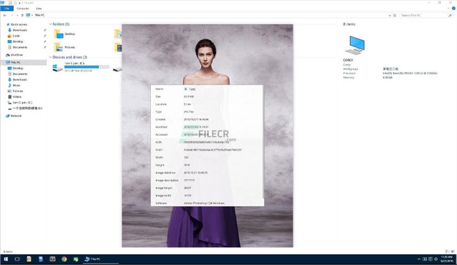The height and width of the screenshot is (265, 457).
Task: Open the green taskbar app icon
Action: point(76,259)
